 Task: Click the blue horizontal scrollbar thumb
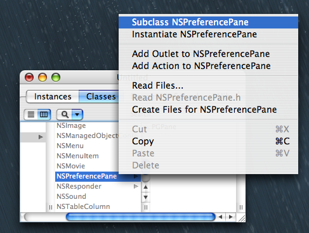click(140, 217)
